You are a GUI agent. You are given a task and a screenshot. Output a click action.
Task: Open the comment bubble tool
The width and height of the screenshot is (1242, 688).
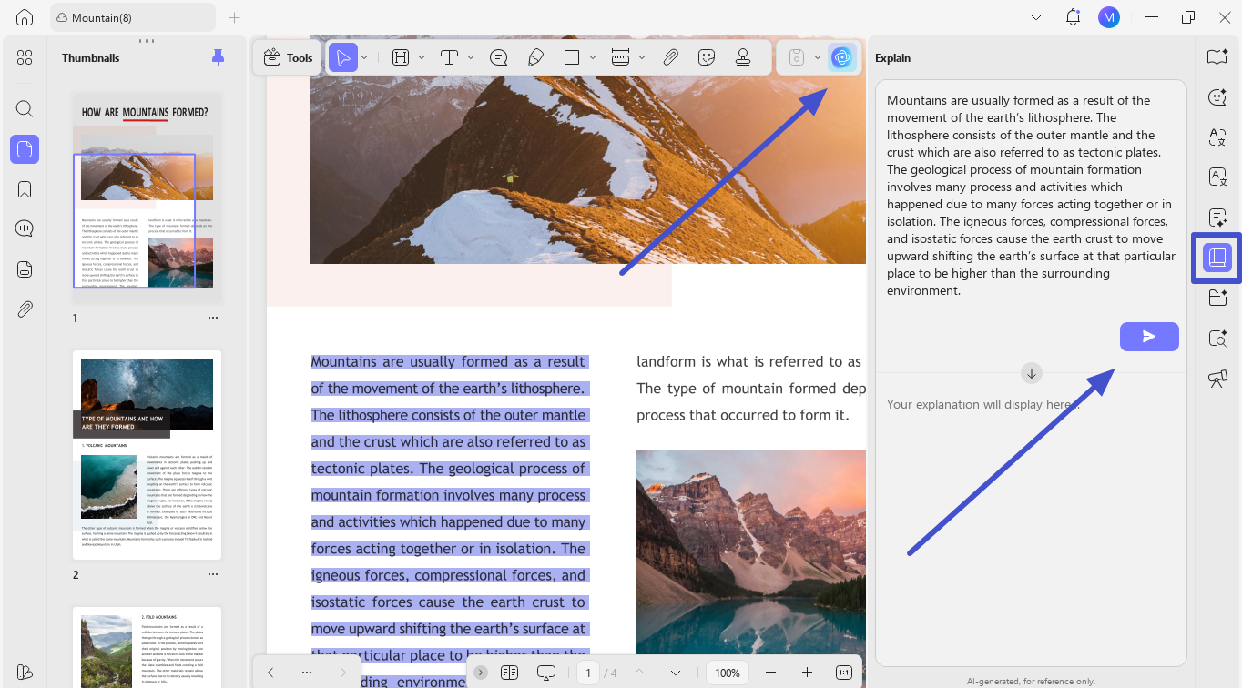pos(498,57)
